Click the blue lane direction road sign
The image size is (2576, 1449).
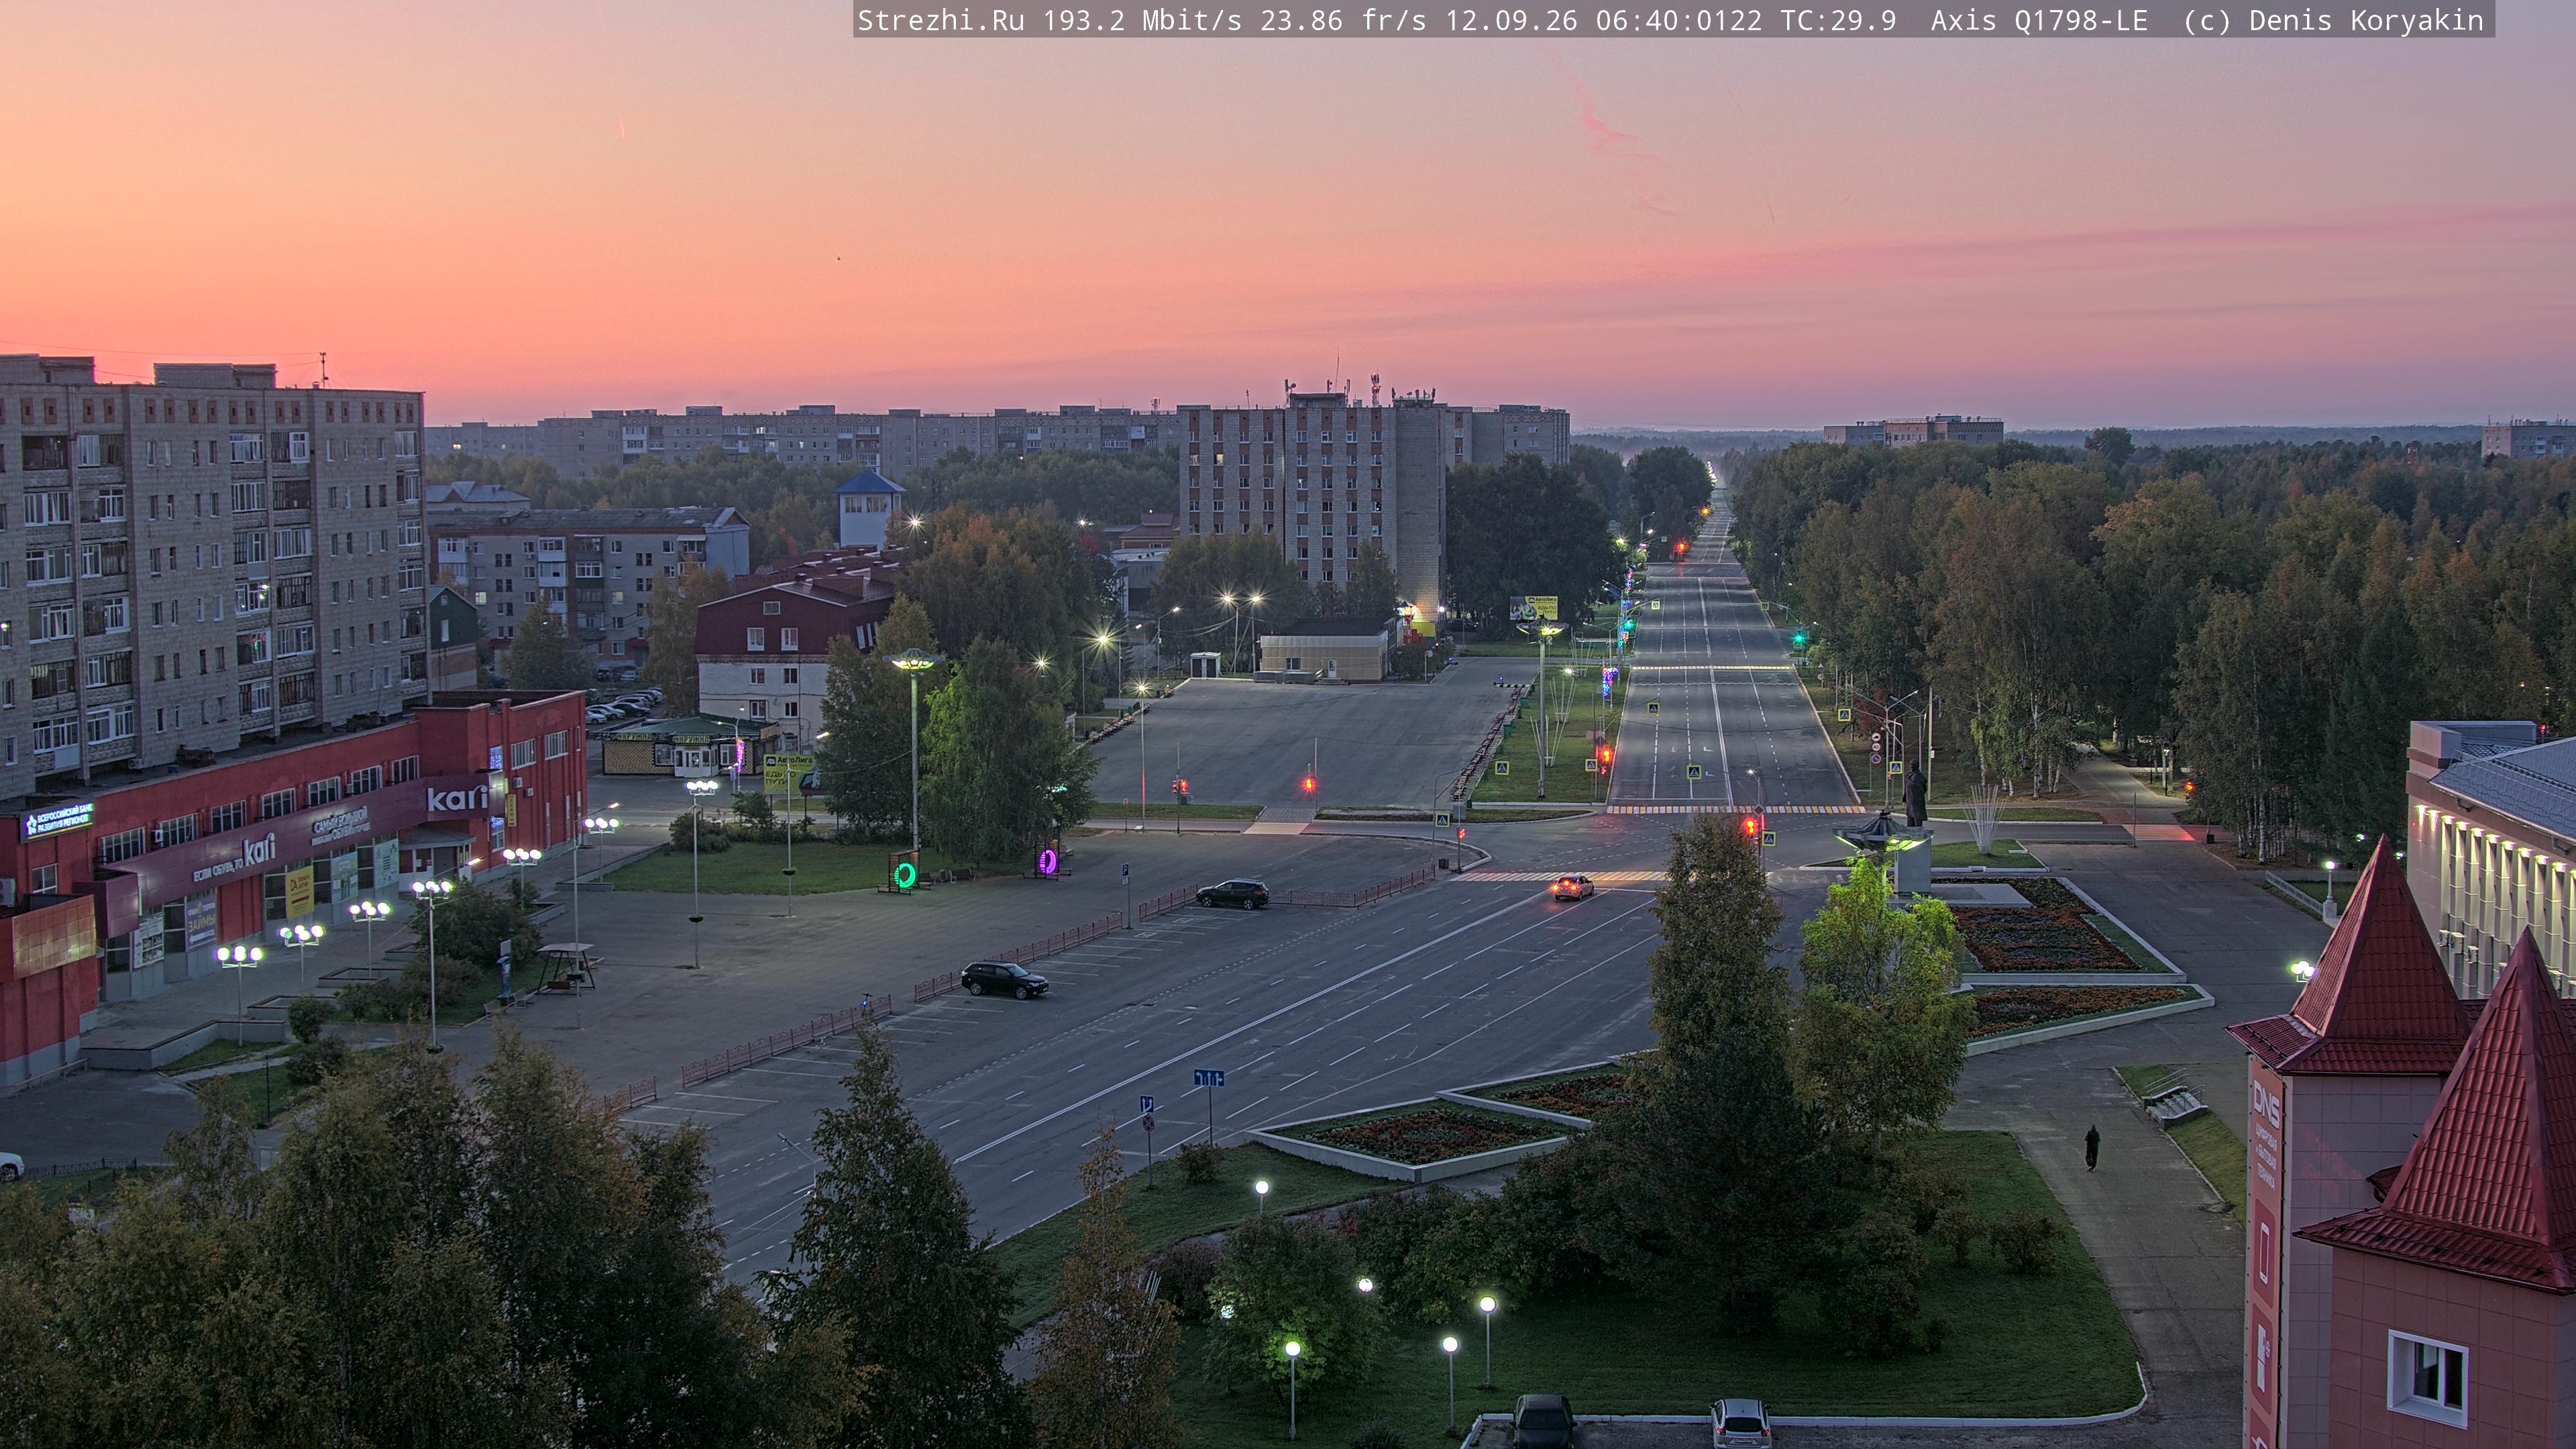pos(1208,1078)
